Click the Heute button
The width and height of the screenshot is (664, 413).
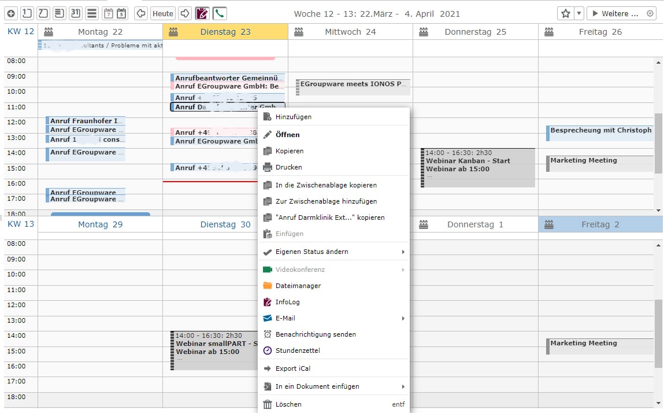coord(163,13)
